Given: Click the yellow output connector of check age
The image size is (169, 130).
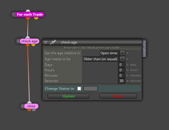Looking at the screenshot, I should click(x=33, y=45).
